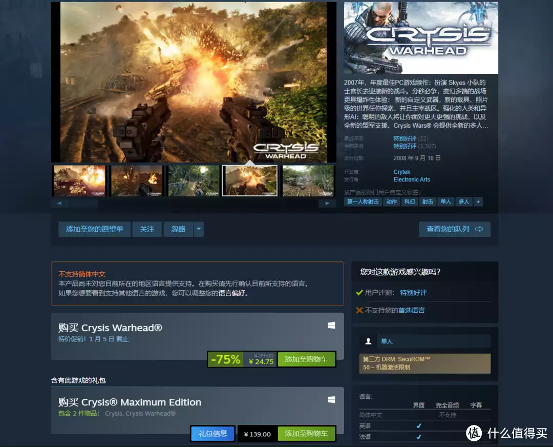
Task: Open the 多人 tag
Action: click(464, 201)
